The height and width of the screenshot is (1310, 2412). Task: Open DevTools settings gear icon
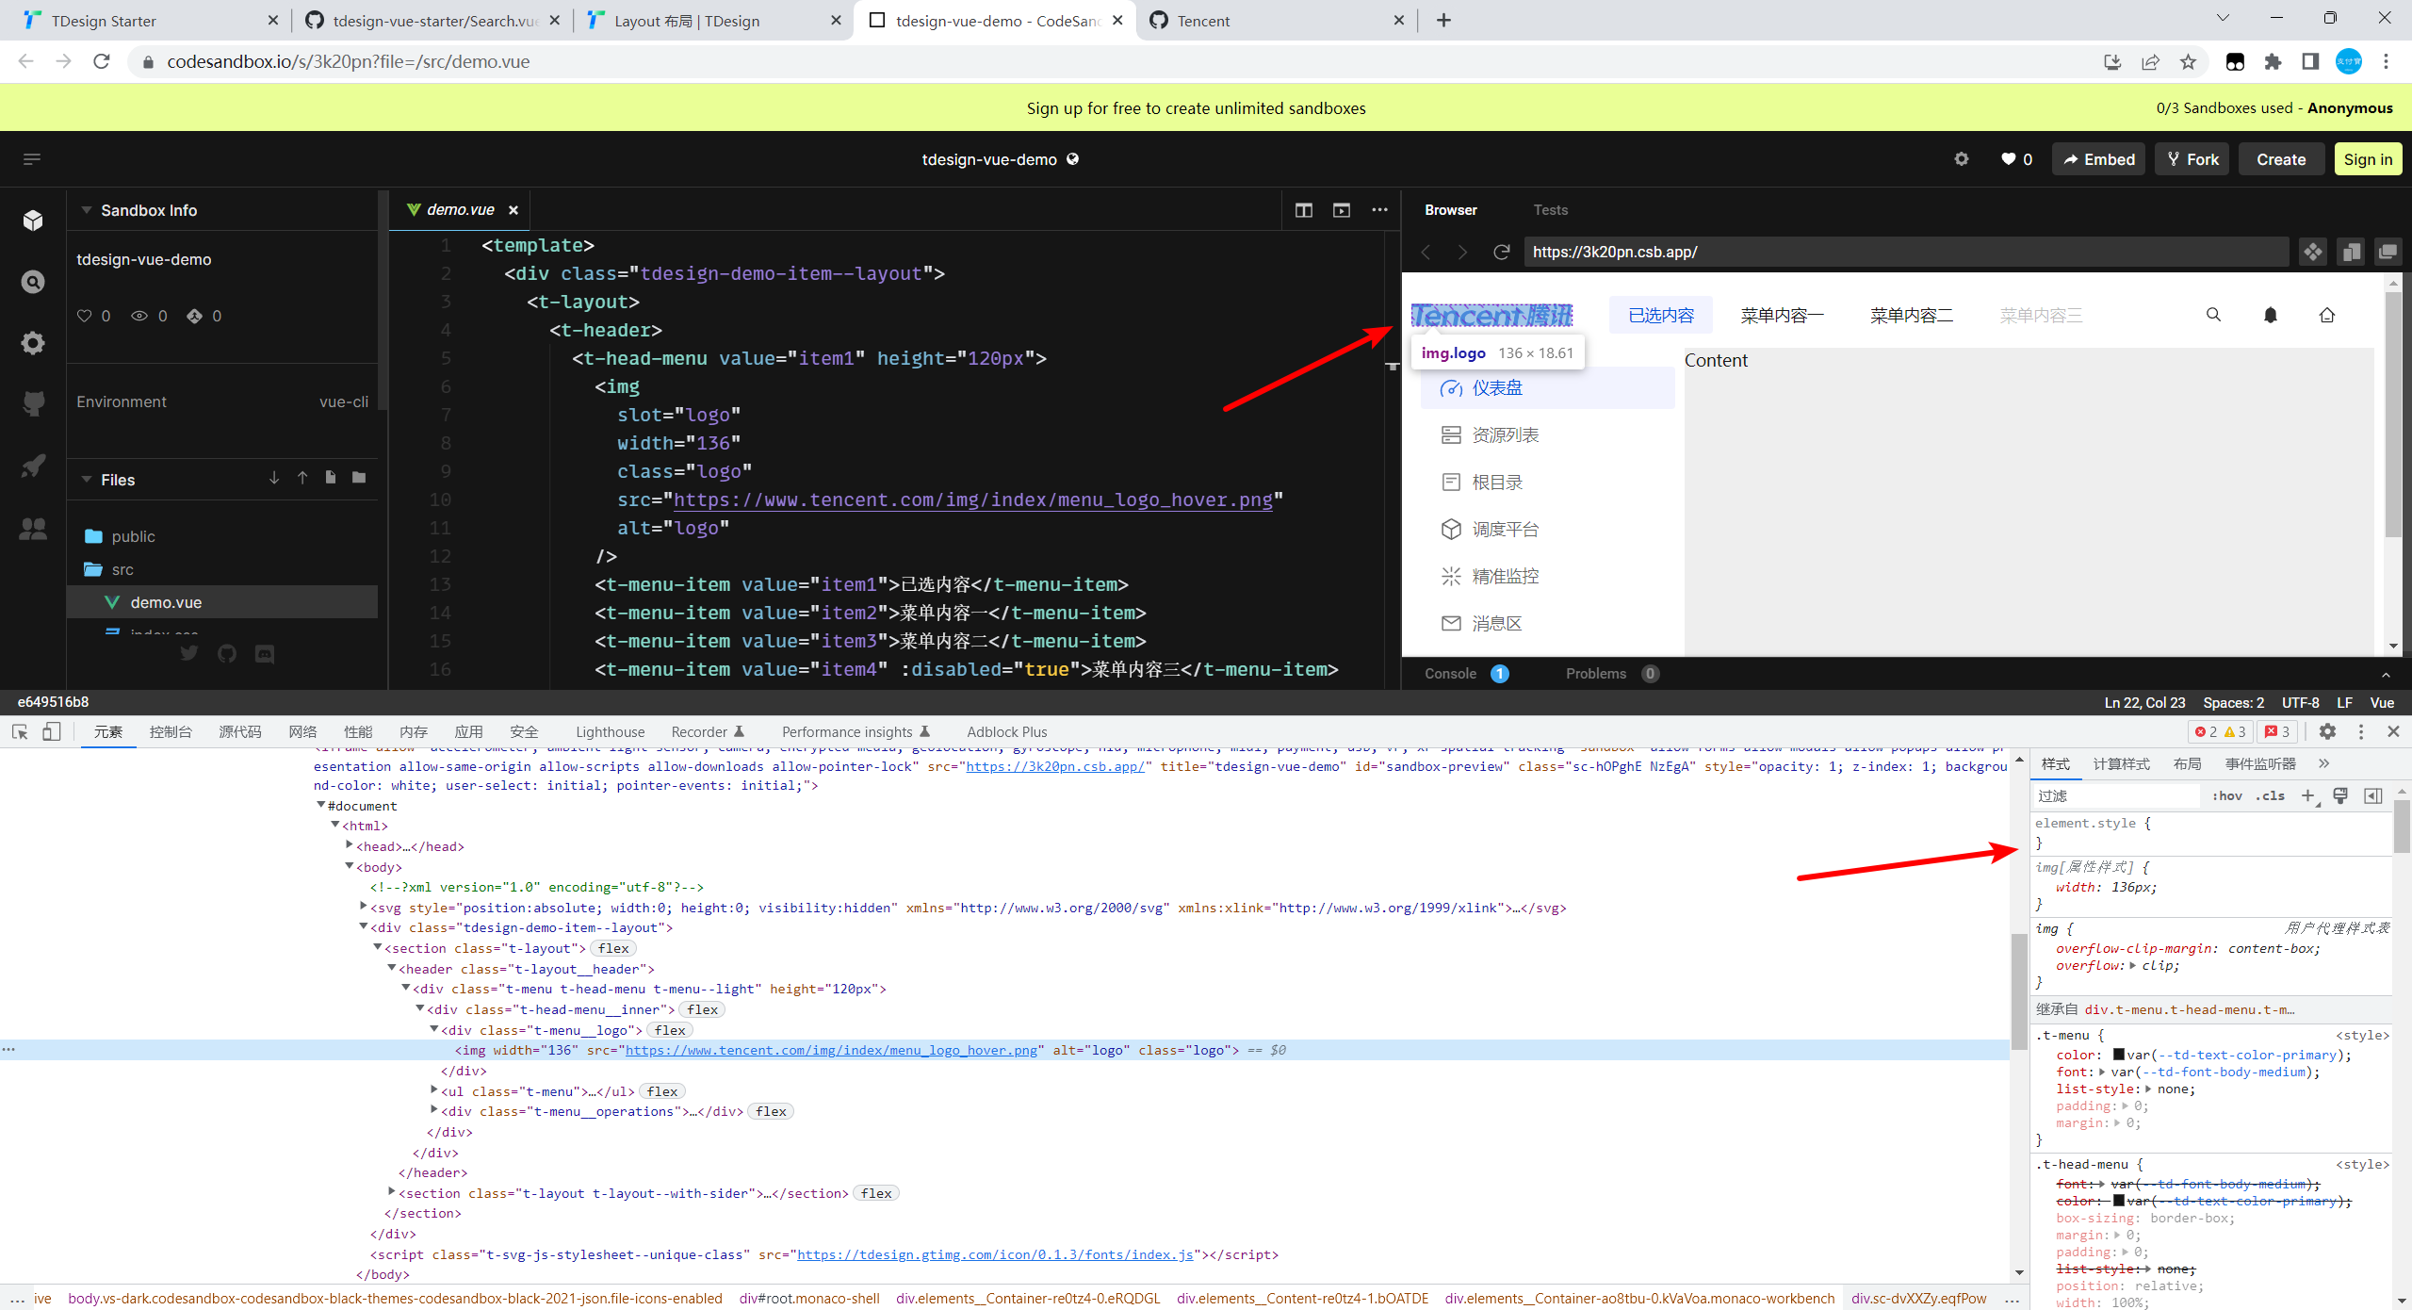[2327, 731]
